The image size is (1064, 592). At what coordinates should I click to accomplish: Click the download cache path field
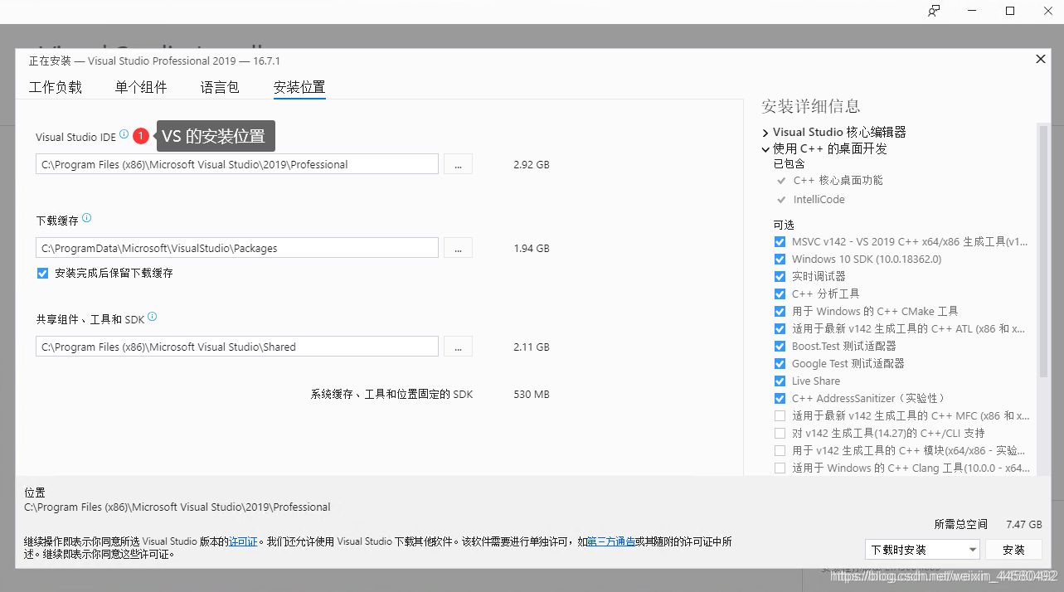(237, 248)
